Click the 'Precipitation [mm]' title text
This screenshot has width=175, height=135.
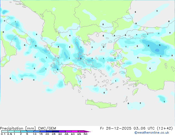[x=18, y=128]
